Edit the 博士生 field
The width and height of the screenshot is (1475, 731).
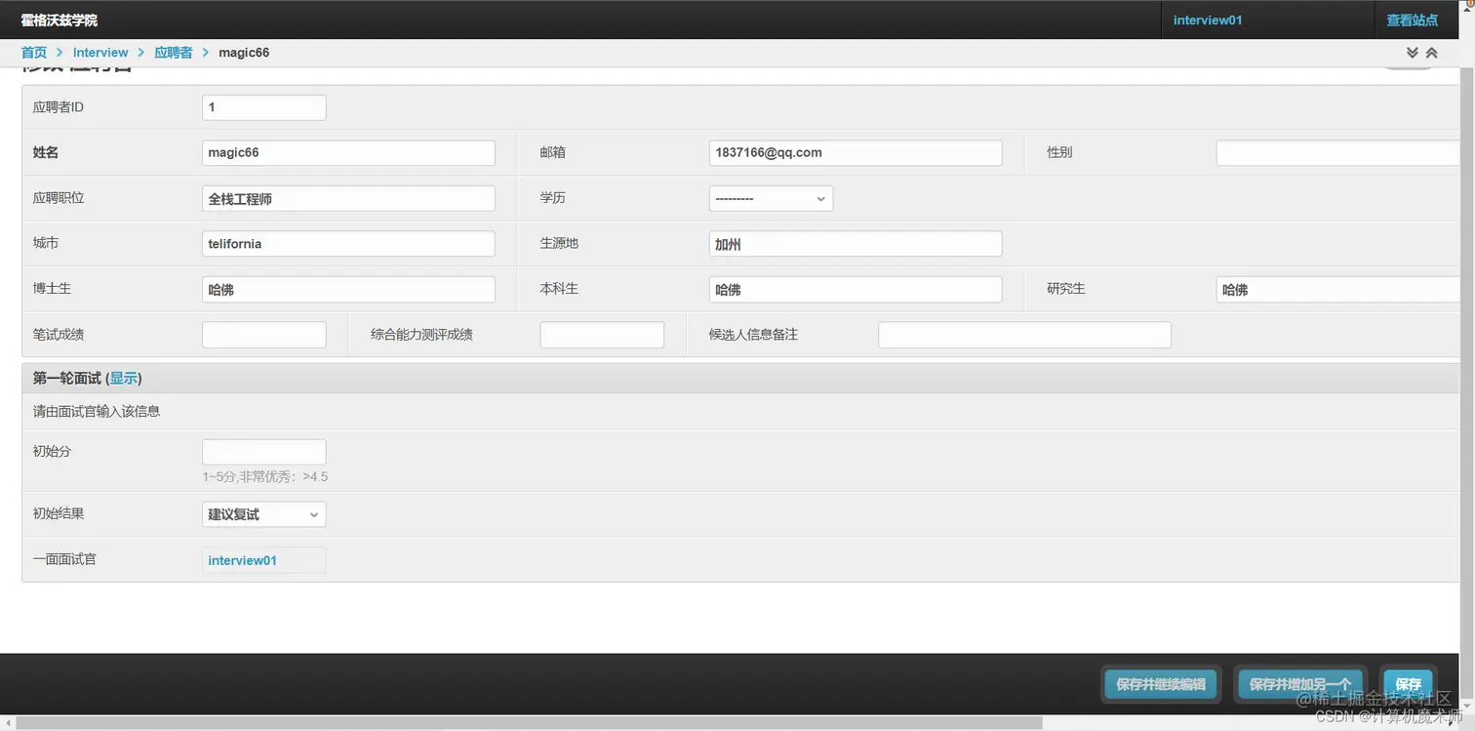pyautogui.click(x=348, y=290)
